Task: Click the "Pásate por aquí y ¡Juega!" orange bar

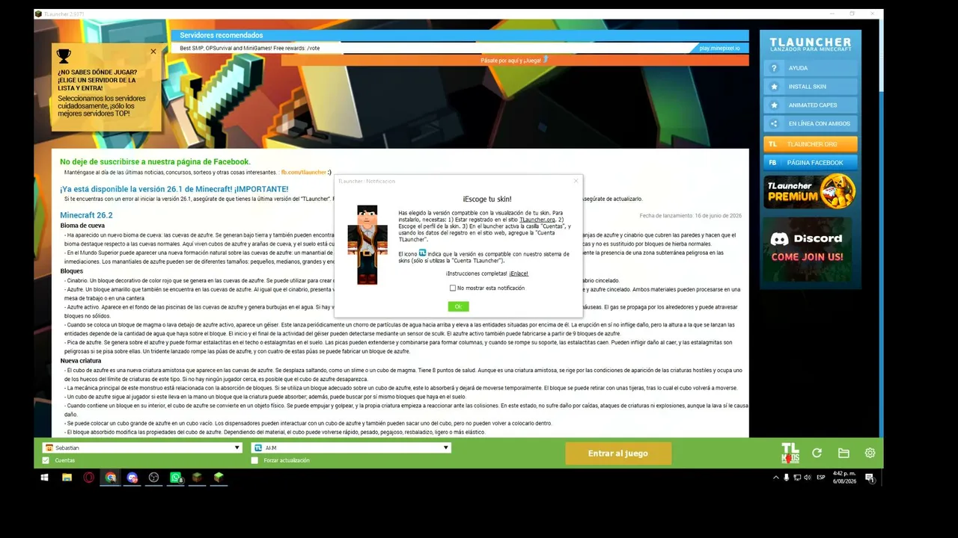Action: pos(515,60)
